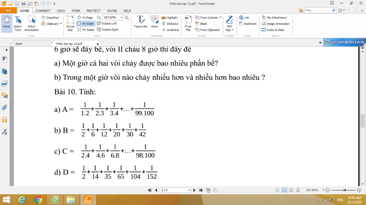This screenshot has width=366, height=205.
Task: Select the Typewriter tool
Action: pos(140,22)
